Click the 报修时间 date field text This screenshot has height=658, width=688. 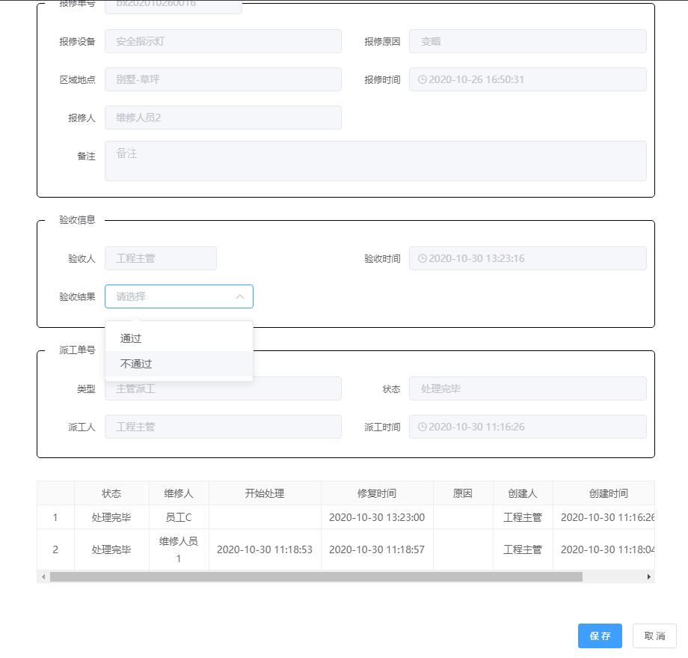click(476, 79)
